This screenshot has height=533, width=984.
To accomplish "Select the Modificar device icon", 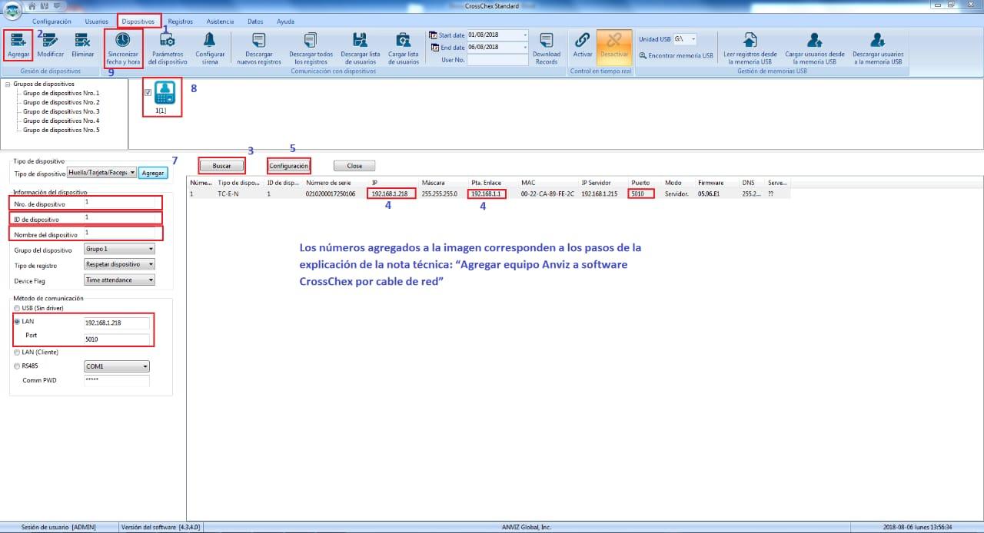I will coord(50,41).
